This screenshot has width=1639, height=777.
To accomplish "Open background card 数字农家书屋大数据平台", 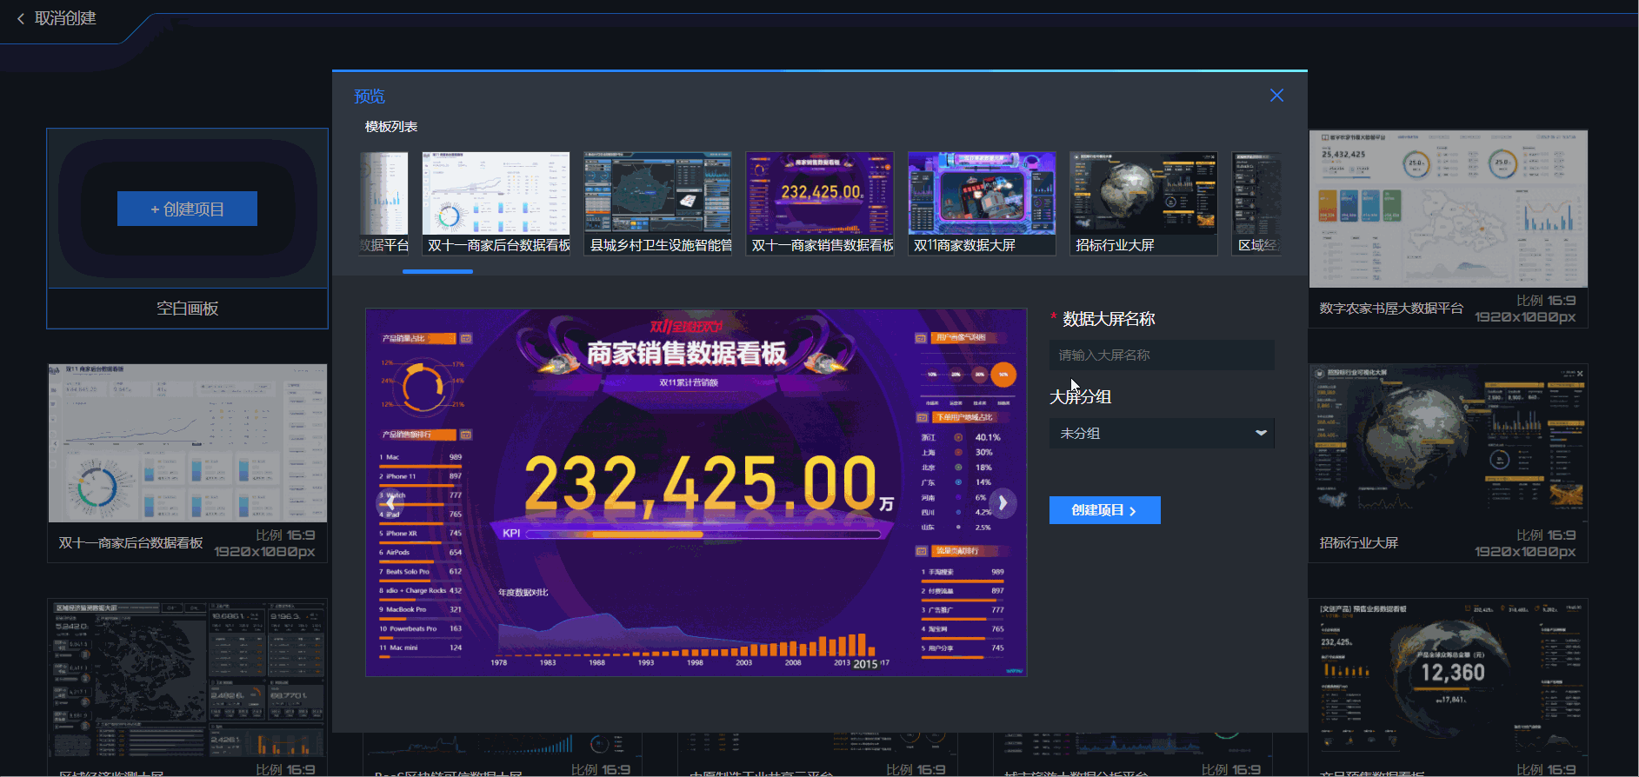I will pyautogui.click(x=1449, y=229).
